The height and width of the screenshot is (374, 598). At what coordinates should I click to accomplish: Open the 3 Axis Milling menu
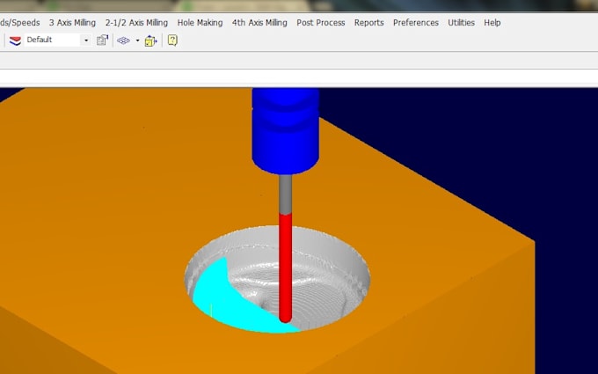72,23
